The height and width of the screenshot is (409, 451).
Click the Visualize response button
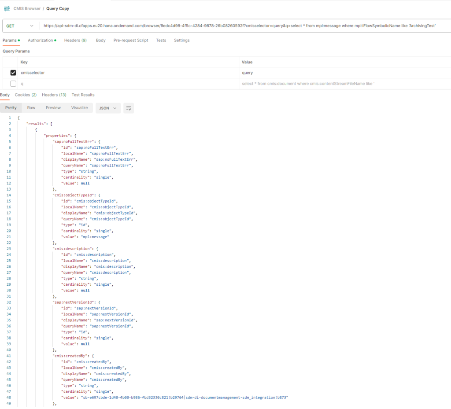tap(79, 108)
